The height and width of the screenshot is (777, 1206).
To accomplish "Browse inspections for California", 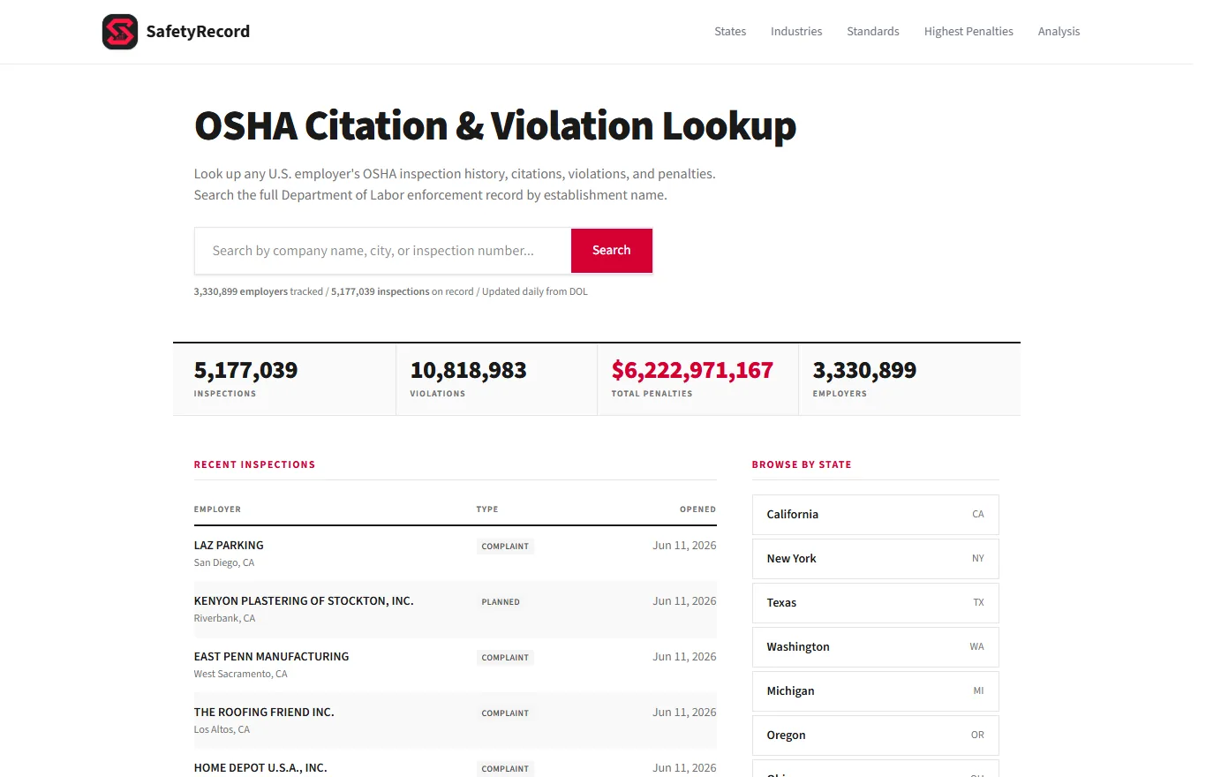I will pyautogui.click(x=875, y=515).
